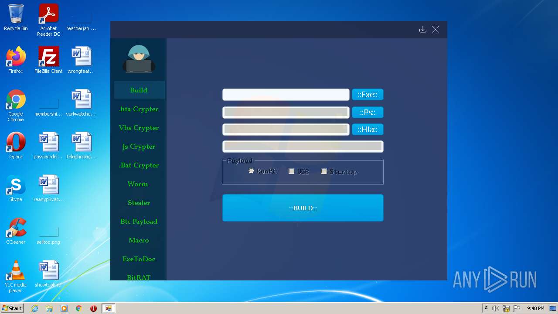Click the volume speaker tray icon
558x314 pixels.
pos(496,308)
